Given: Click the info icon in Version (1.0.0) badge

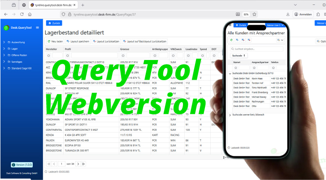Looking at the screenshot, I should [x=14, y=165].
